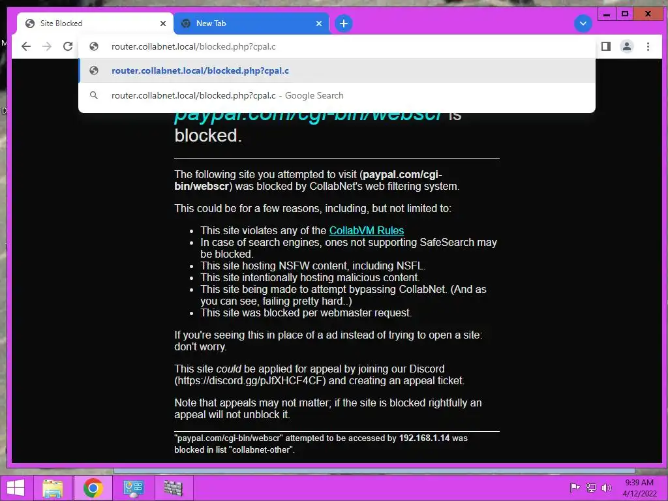668x501 pixels.
Task: Open the control panel taskbar icon
Action: [133, 488]
